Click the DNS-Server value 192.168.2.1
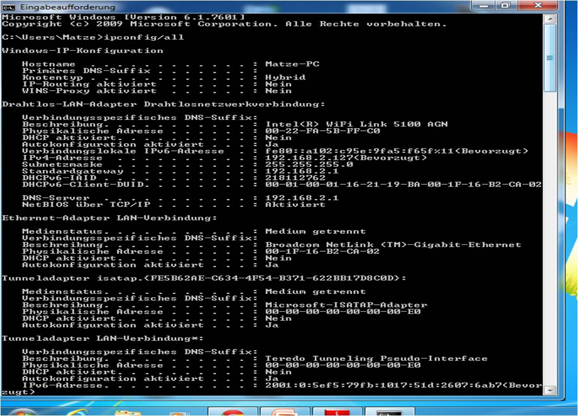The height and width of the screenshot is (416, 578). (x=302, y=198)
